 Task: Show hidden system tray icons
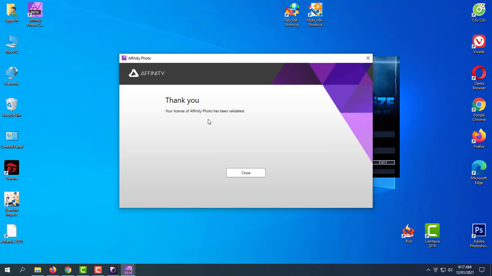428,270
